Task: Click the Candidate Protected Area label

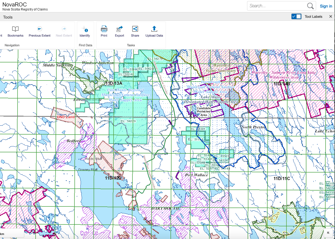Action: click(204, 111)
